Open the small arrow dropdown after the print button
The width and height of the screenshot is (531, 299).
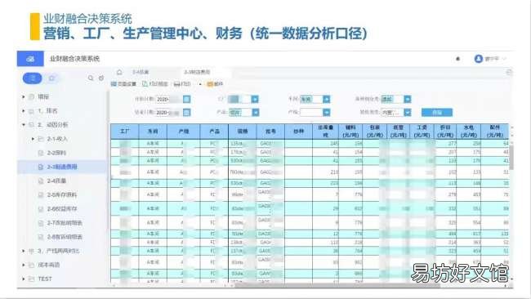(x=200, y=84)
